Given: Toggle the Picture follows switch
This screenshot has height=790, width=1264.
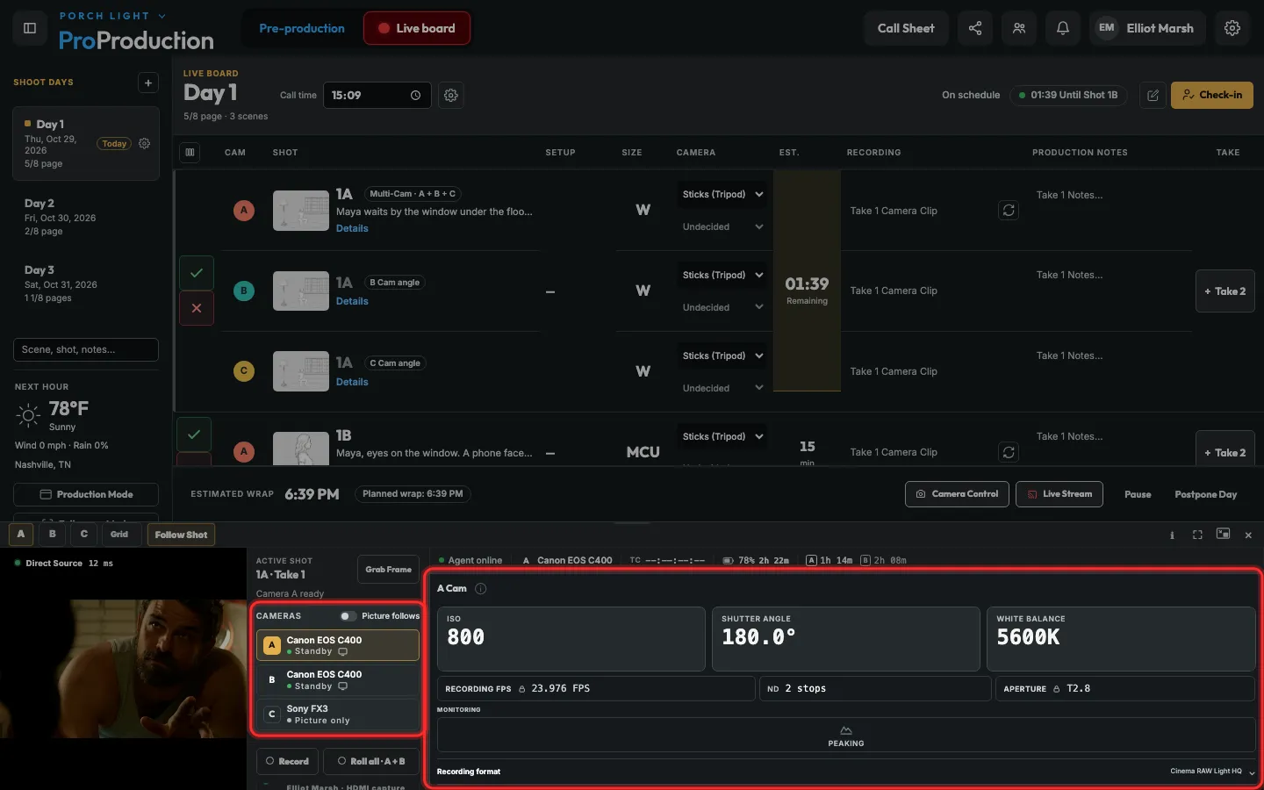Looking at the screenshot, I should click(x=348, y=616).
